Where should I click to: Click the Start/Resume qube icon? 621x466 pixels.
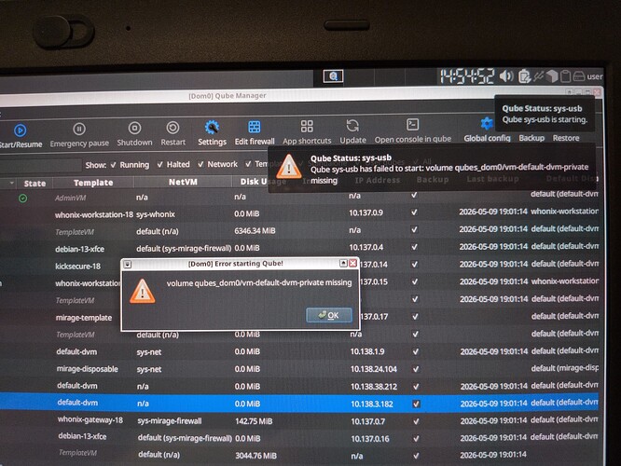(21, 130)
